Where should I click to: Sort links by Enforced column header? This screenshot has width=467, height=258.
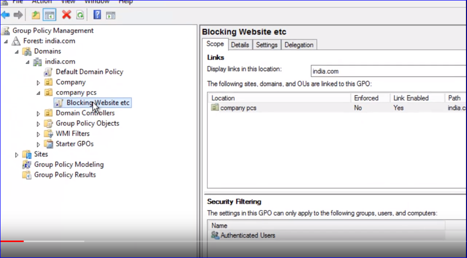[x=370, y=98]
